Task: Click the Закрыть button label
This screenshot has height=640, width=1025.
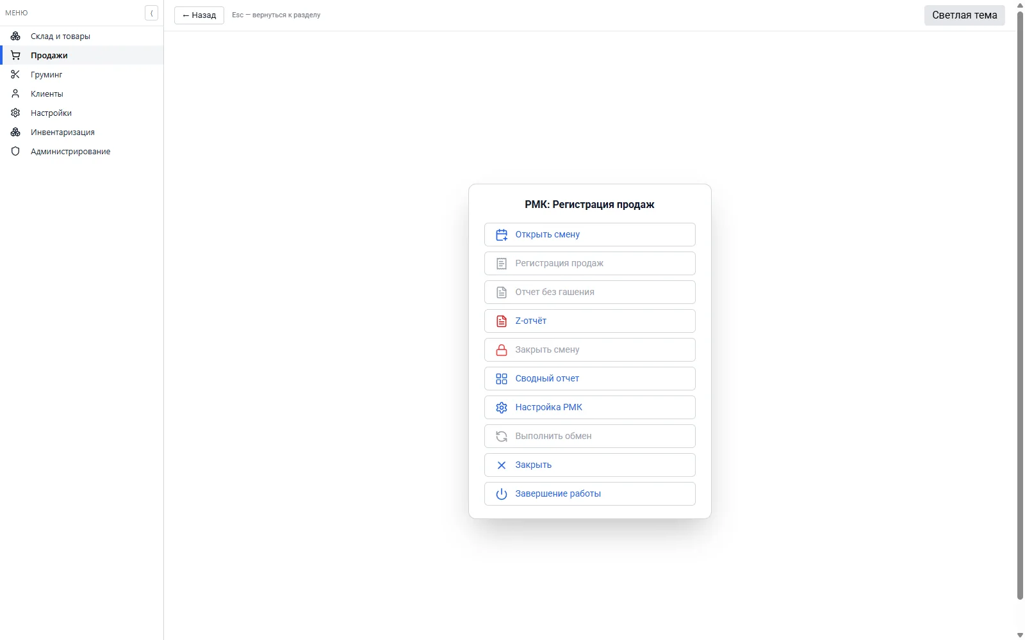Action: [533, 465]
